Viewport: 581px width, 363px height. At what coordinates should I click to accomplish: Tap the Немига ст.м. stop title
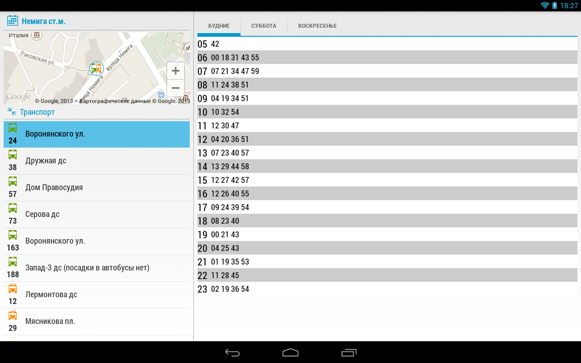[44, 21]
